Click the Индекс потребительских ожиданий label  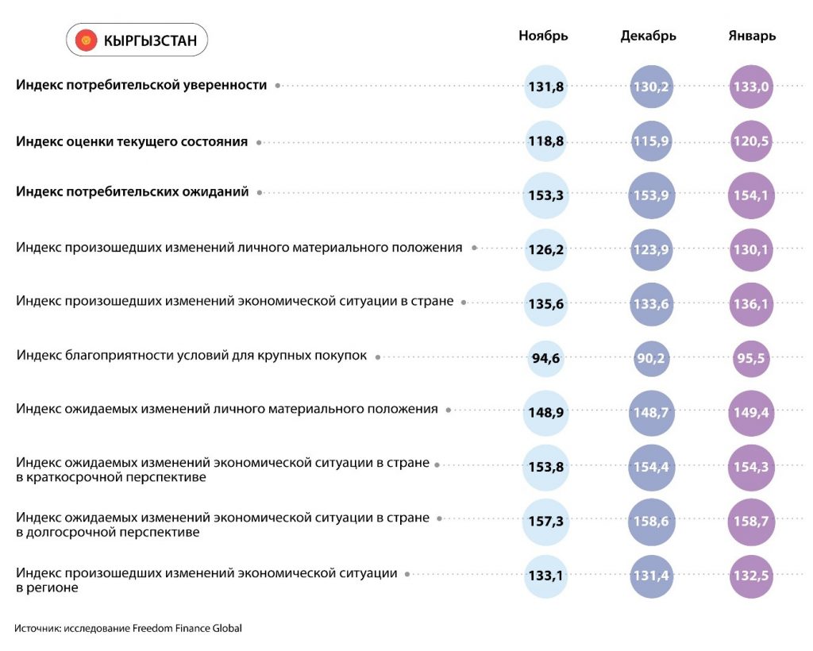133,191
